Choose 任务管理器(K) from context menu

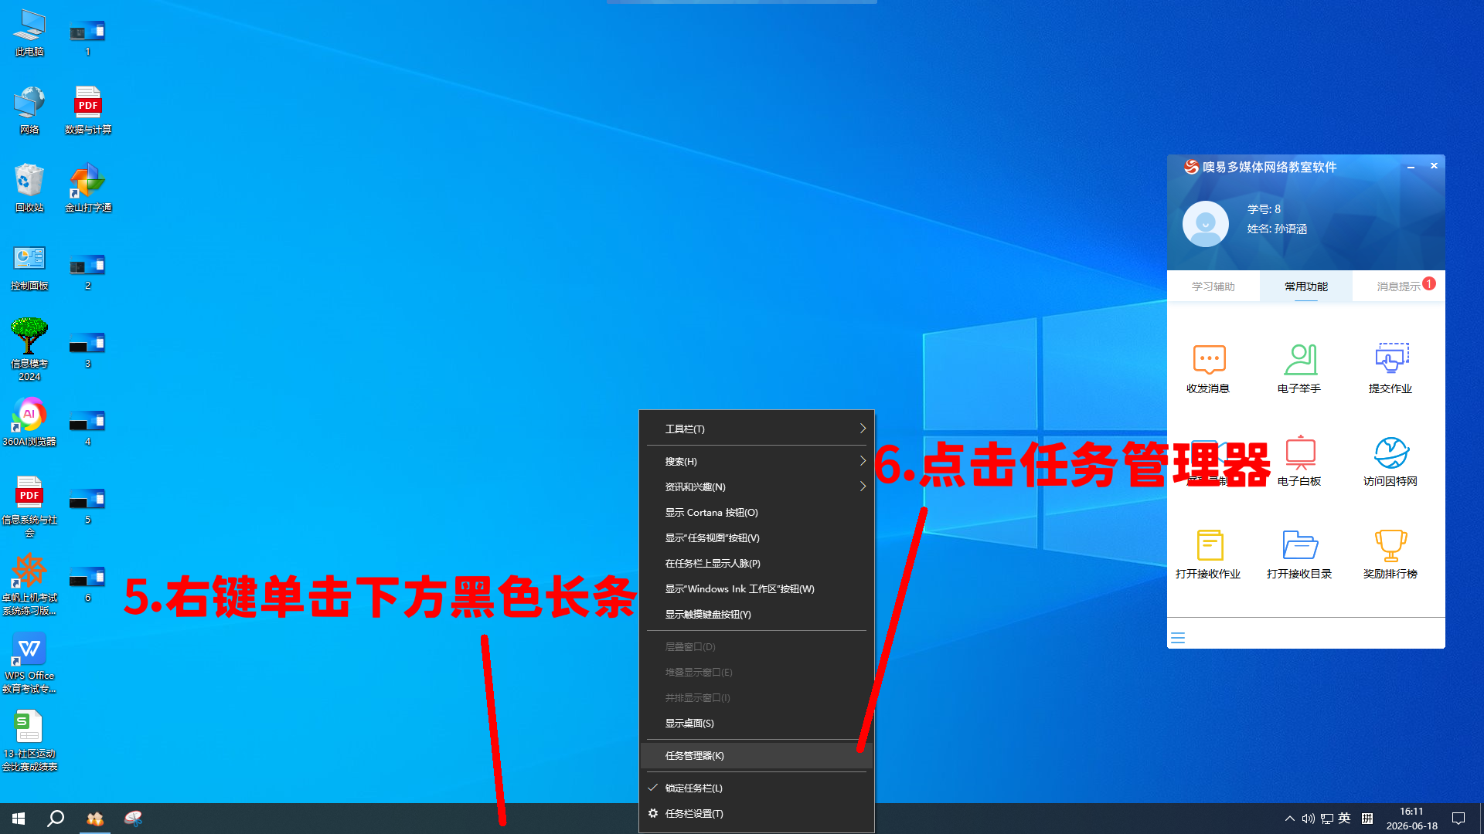coord(757,755)
